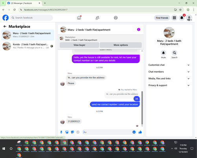Open the emoji picker in composer
197x158 pixels.
(134, 132)
